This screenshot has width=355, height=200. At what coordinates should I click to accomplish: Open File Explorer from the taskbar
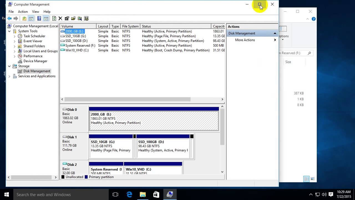(x=143, y=194)
